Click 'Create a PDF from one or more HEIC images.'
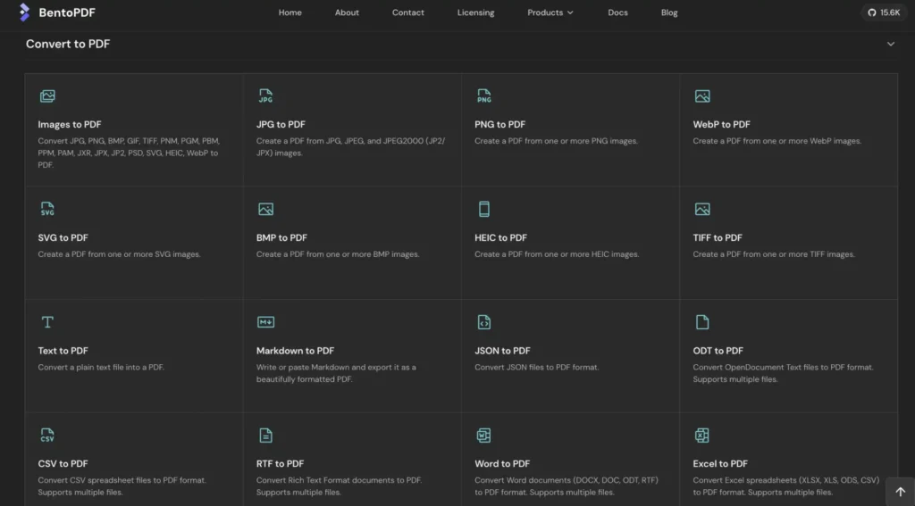Image resolution: width=915 pixels, height=506 pixels. click(557, 254)
